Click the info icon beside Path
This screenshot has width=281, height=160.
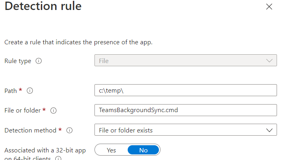(30, 91)
